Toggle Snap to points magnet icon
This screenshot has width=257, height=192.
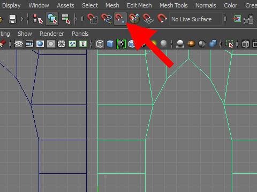tap(120, 19)
